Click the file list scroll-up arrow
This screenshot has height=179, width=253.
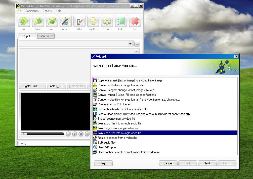pyautogui.click(x=136, y=51)
